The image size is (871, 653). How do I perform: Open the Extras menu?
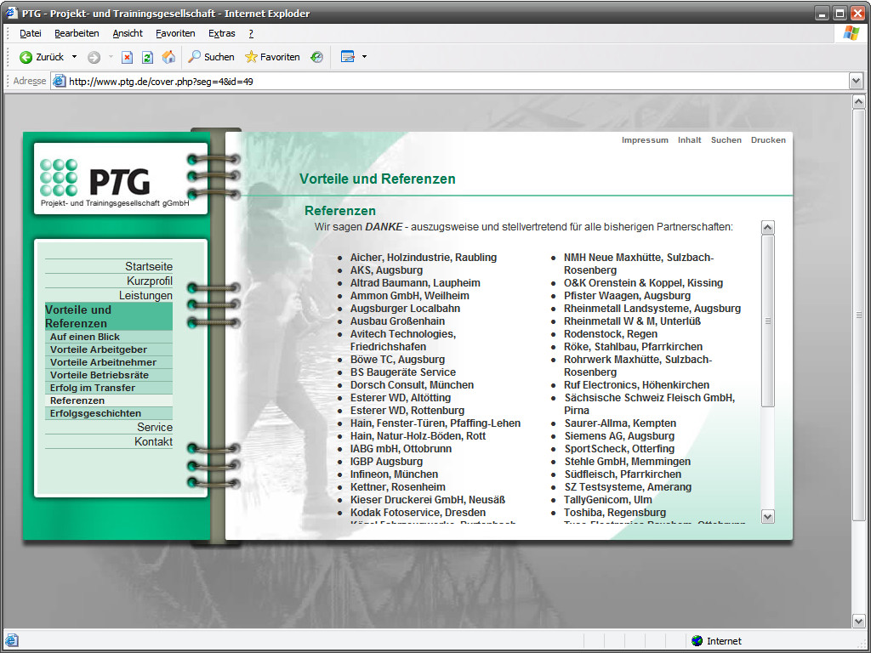[x=222, y=33]
